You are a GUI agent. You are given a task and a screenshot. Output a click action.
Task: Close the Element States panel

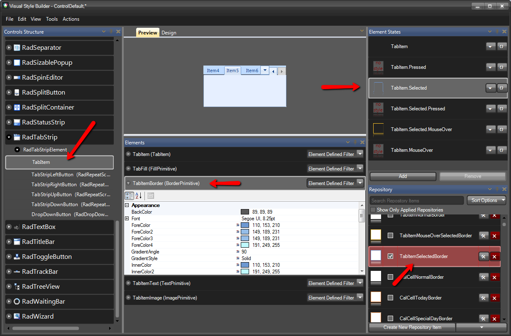click(x=504, y=32)
